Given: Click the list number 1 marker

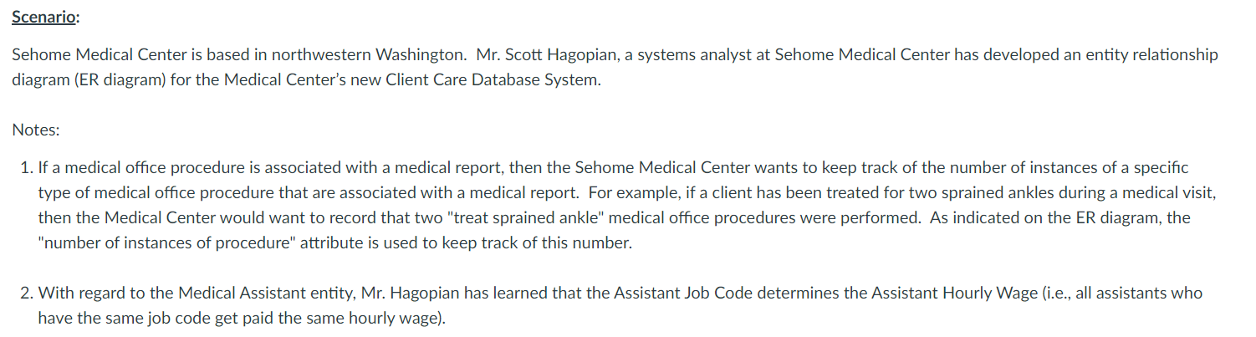Looking at the screenshot, I should (26, 168).
